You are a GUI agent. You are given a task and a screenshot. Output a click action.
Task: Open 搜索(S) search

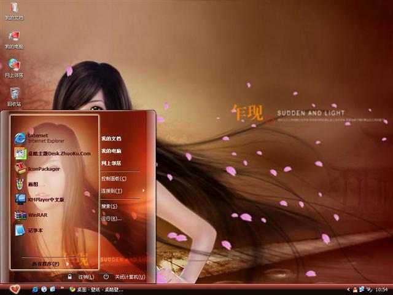point(109,206)
